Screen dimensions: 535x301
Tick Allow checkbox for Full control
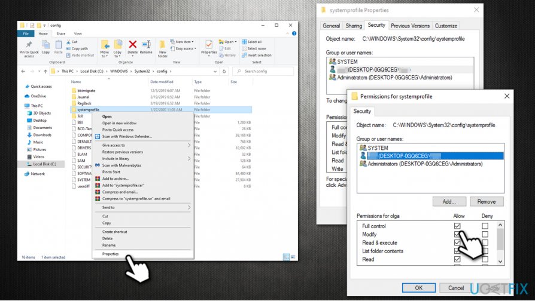click(x=457, y=226)
